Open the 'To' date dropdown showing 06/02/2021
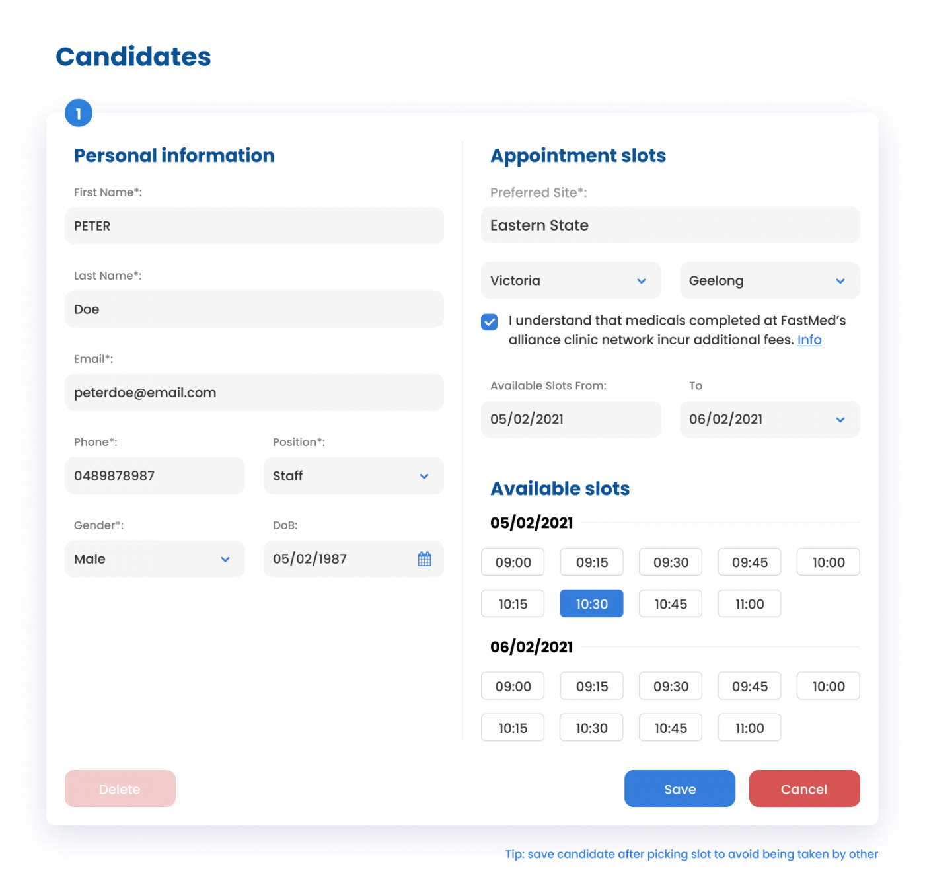Viewport: 925px width, 881px height. pos(768,419)
